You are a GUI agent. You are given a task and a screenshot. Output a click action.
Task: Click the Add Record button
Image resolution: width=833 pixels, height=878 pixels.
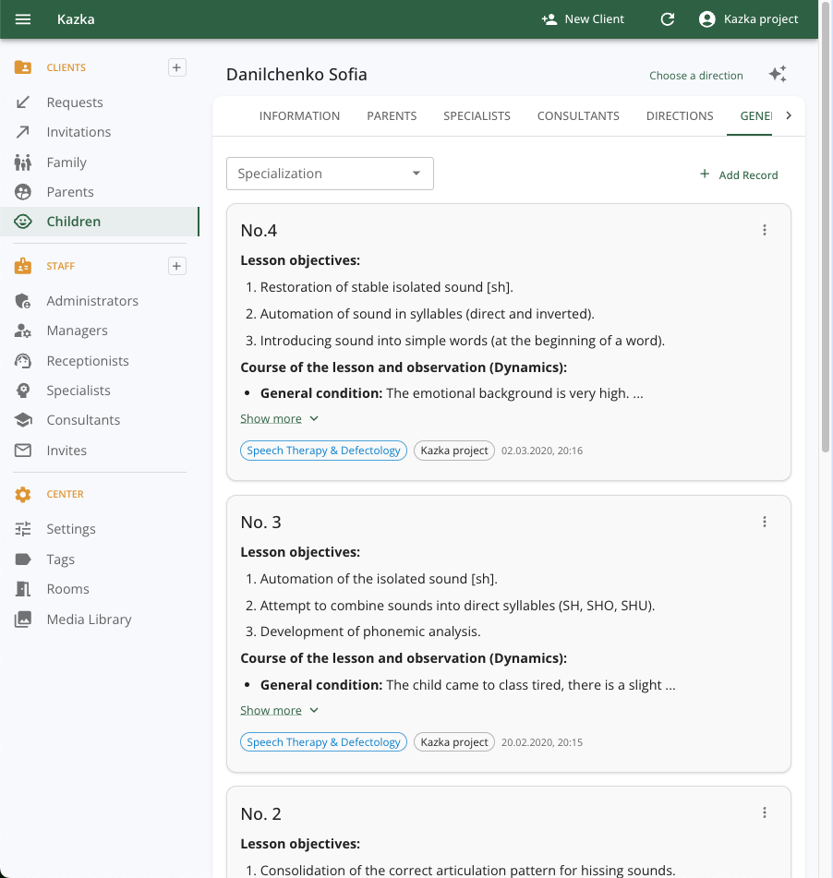pos(738,174)
